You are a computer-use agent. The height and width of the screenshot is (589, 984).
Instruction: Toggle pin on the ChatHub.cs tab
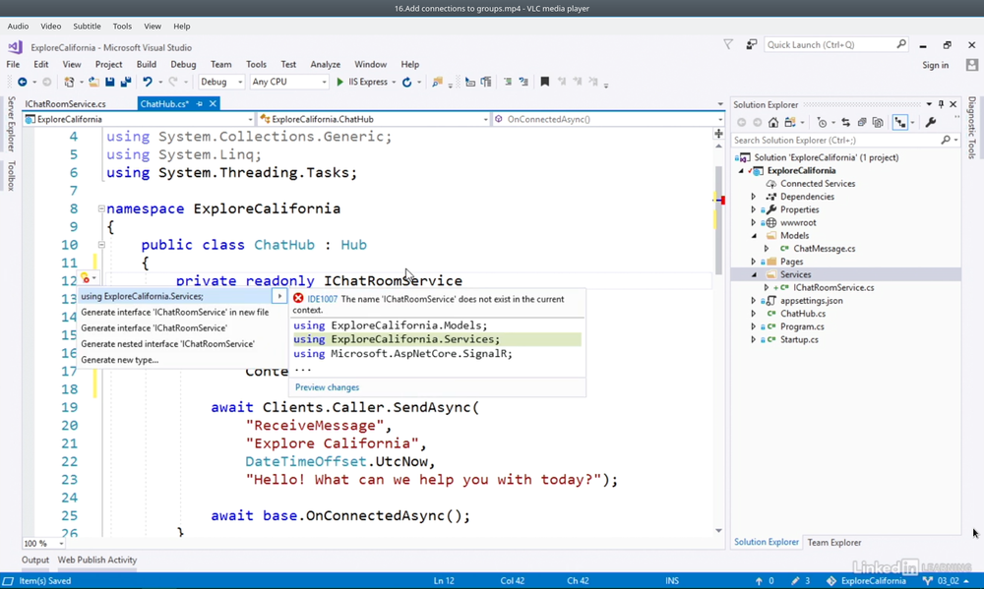coord(200,103)
